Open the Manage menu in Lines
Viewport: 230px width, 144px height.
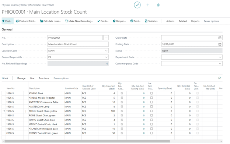click(x=21, y=78)
